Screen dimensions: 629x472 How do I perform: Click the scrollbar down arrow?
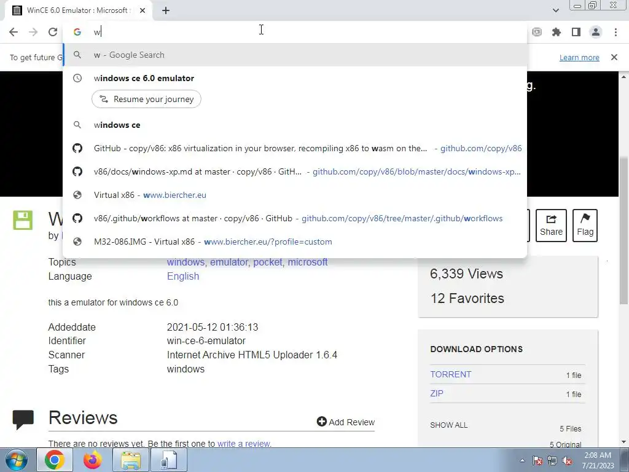pyautogui.click(x=623, y=442)
